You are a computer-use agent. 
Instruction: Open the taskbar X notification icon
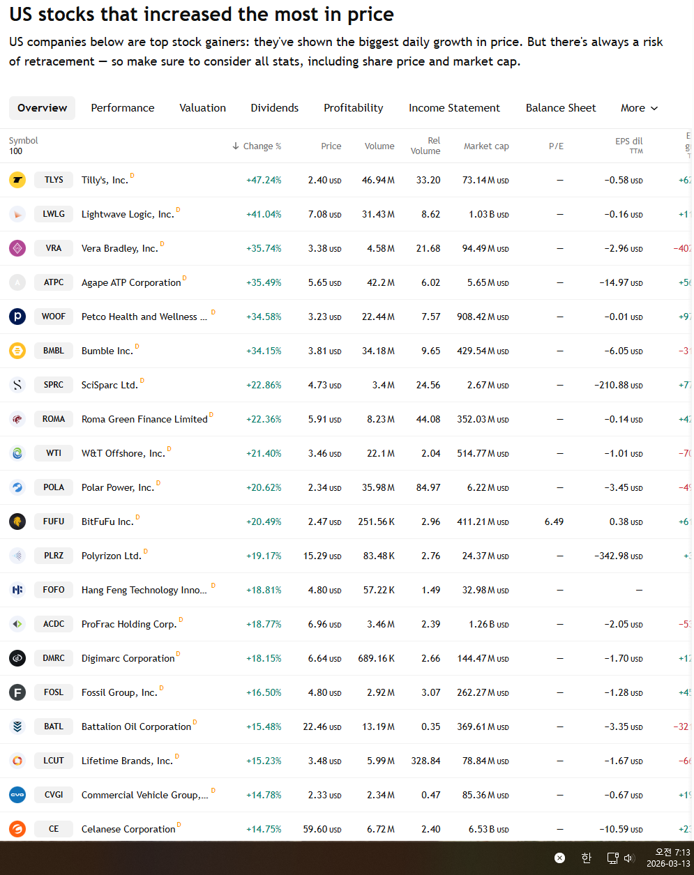pyautogui.click(x=559, y=858)
